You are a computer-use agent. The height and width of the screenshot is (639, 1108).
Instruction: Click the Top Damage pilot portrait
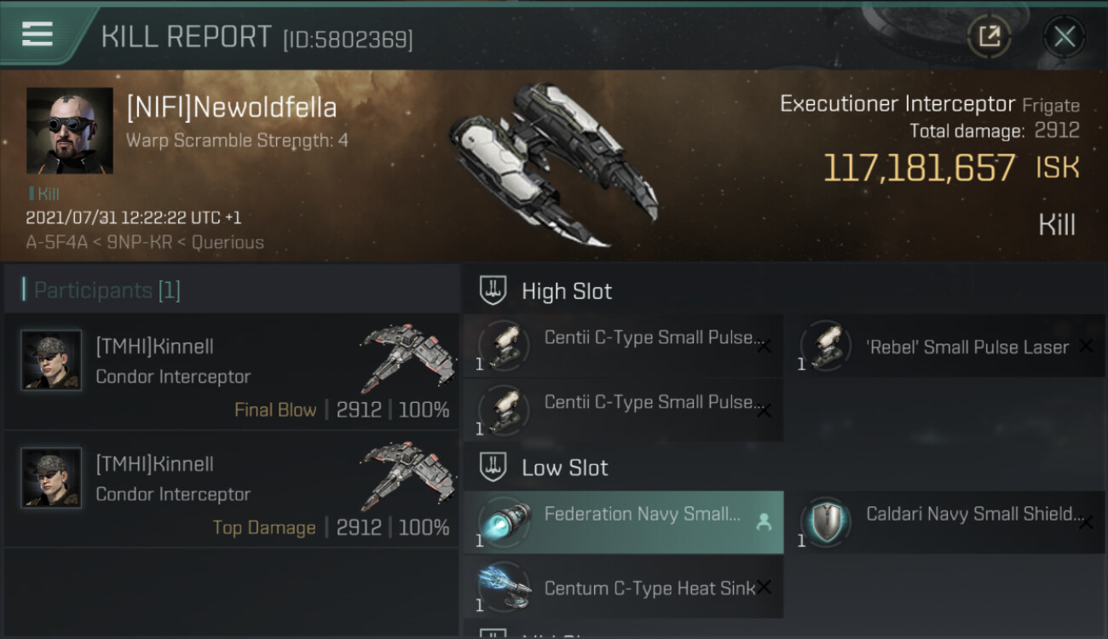[51, 478]
